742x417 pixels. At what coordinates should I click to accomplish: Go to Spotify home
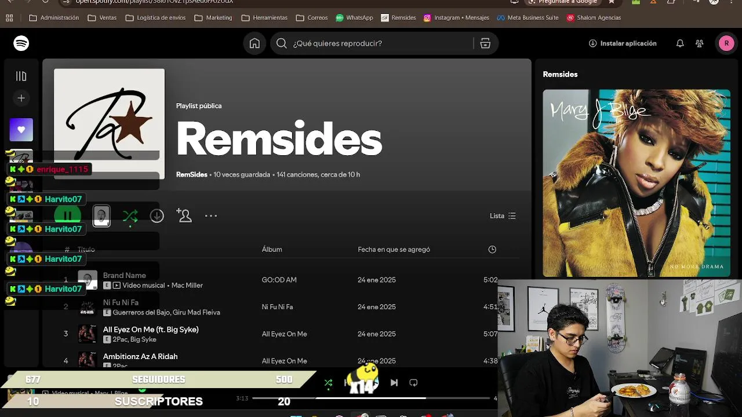pos(254,43)
